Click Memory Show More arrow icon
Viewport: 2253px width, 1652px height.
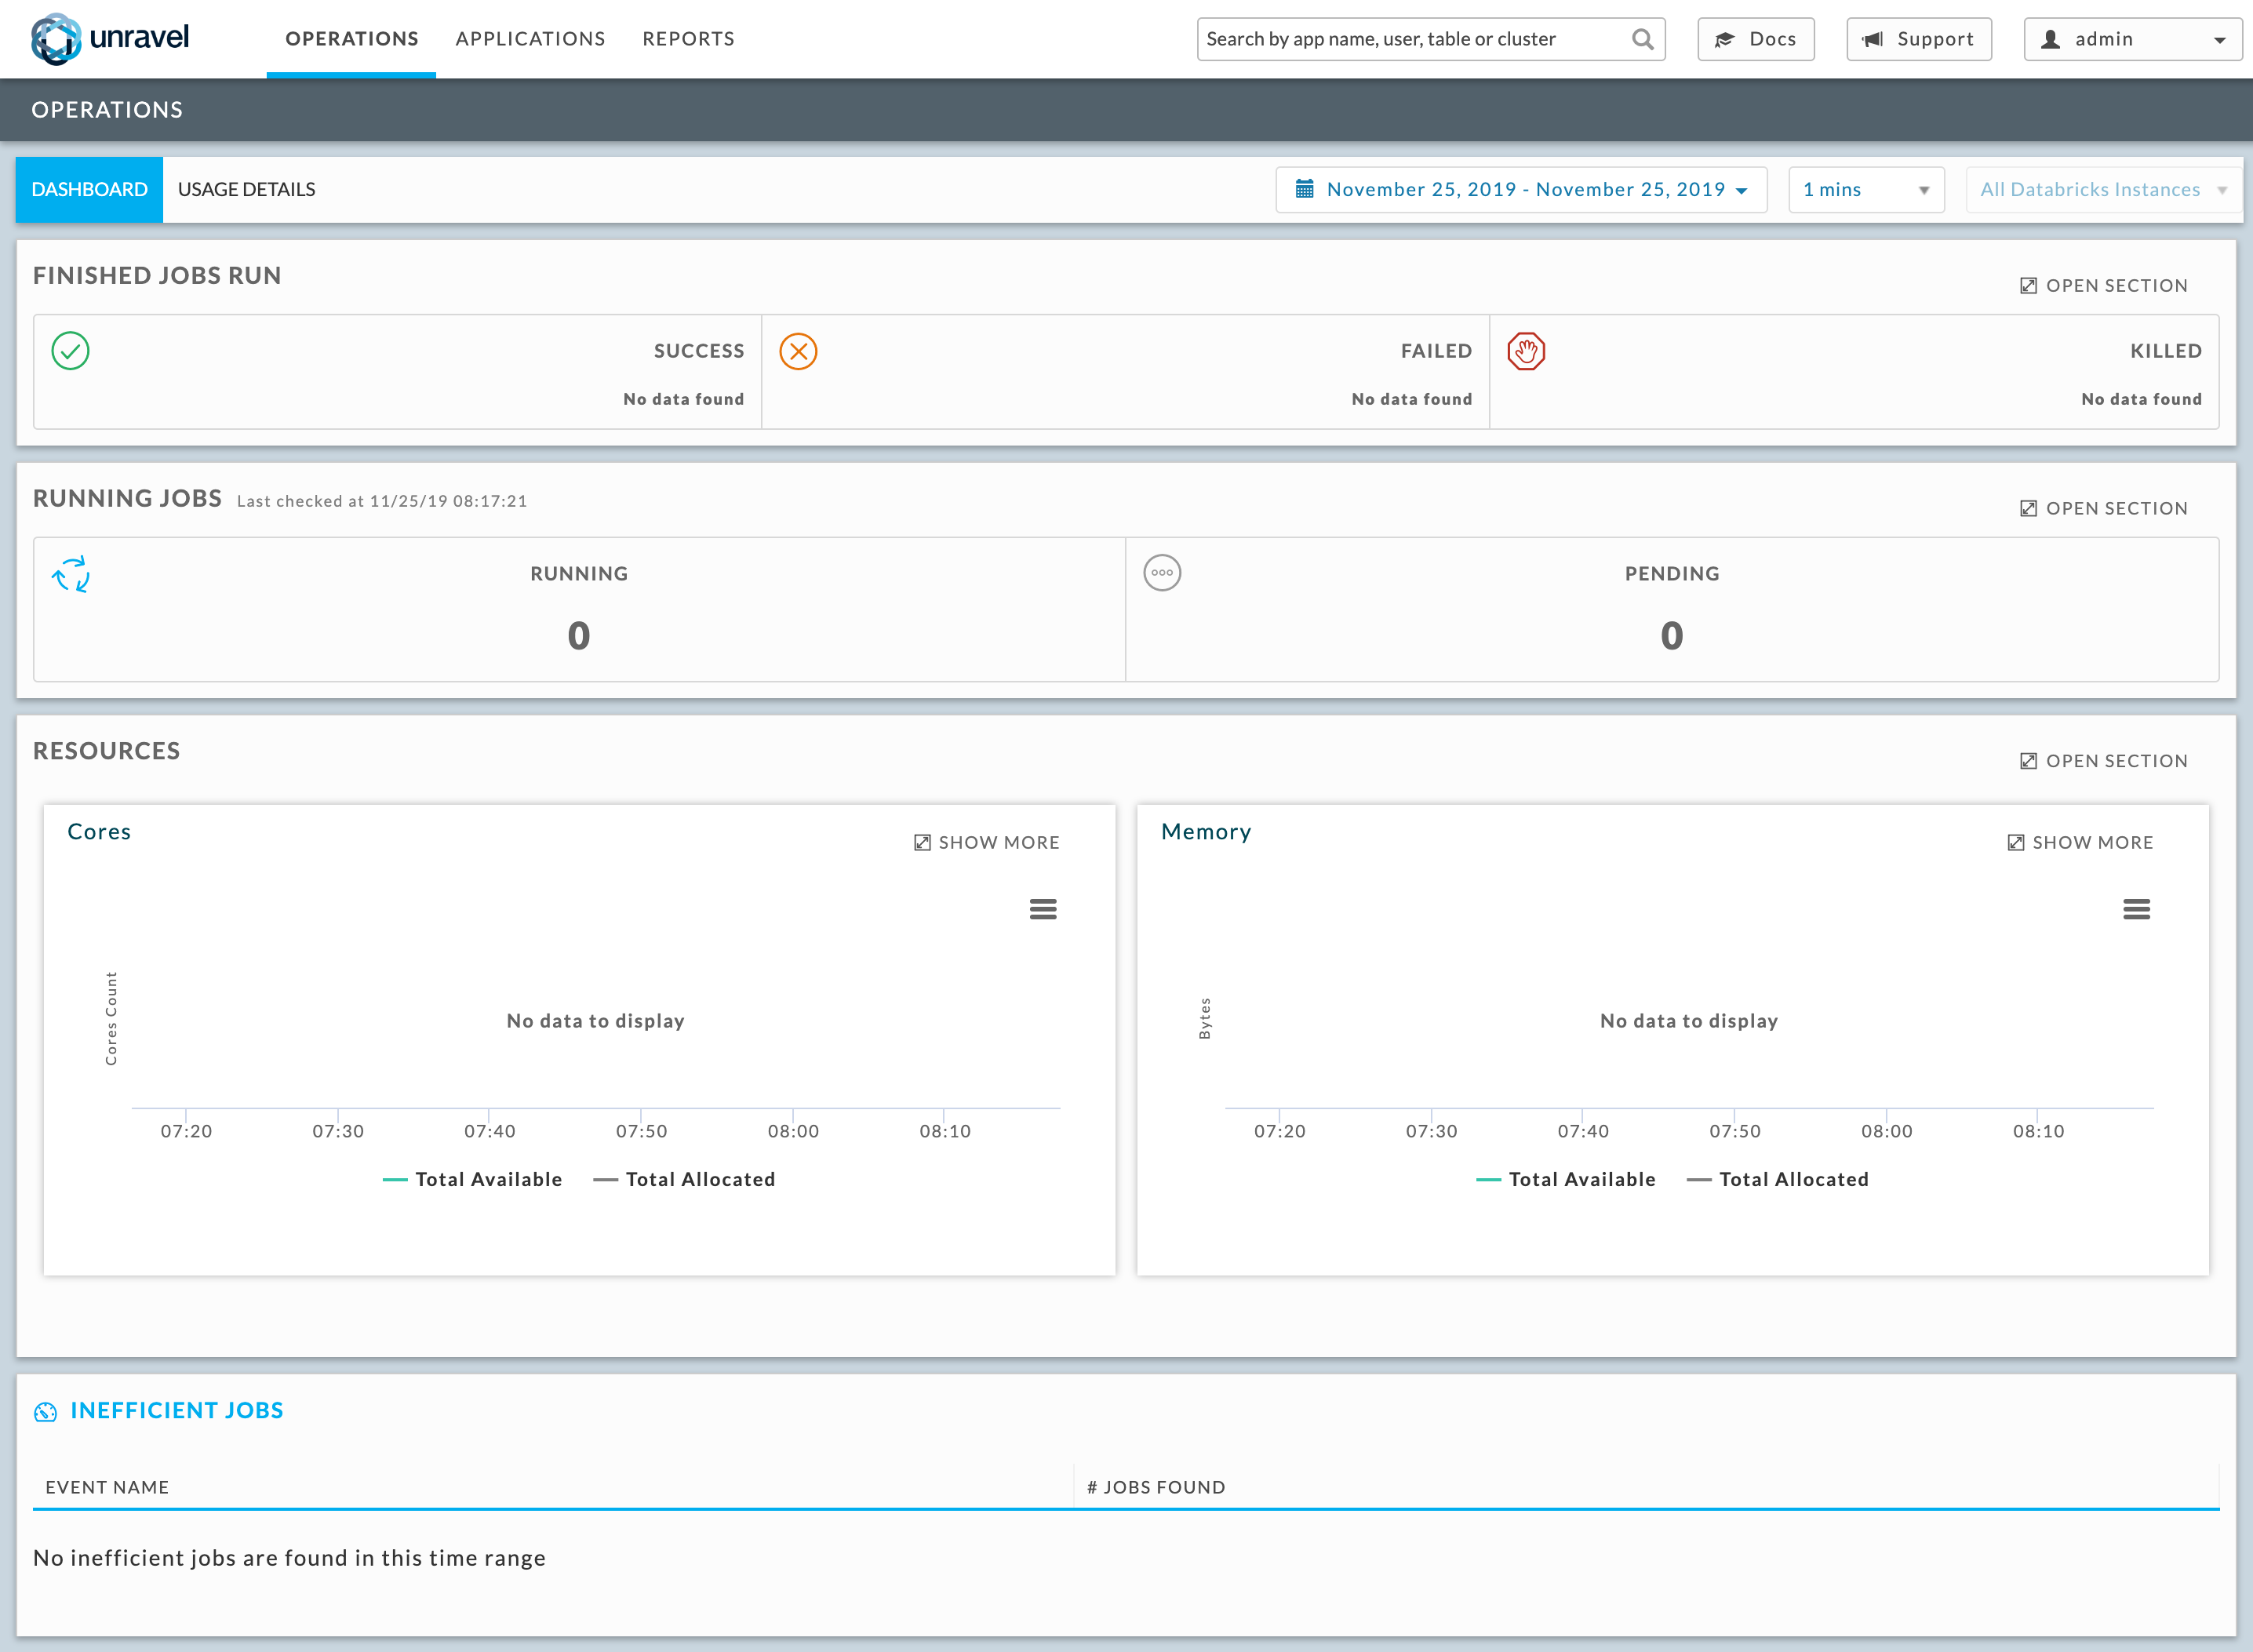click(2016, 843)
